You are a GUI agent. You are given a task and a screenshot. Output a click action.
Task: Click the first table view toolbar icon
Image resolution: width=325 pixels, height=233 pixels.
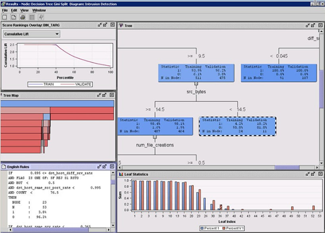(x=5, y=17)
